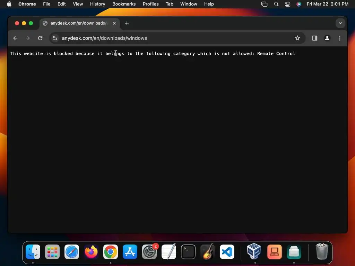Image resolution: width=355 pixels, height=266 pixels.
Task: Launch GarageBand from the Dock
Action: pyautogui.click(x=208, y=252)
